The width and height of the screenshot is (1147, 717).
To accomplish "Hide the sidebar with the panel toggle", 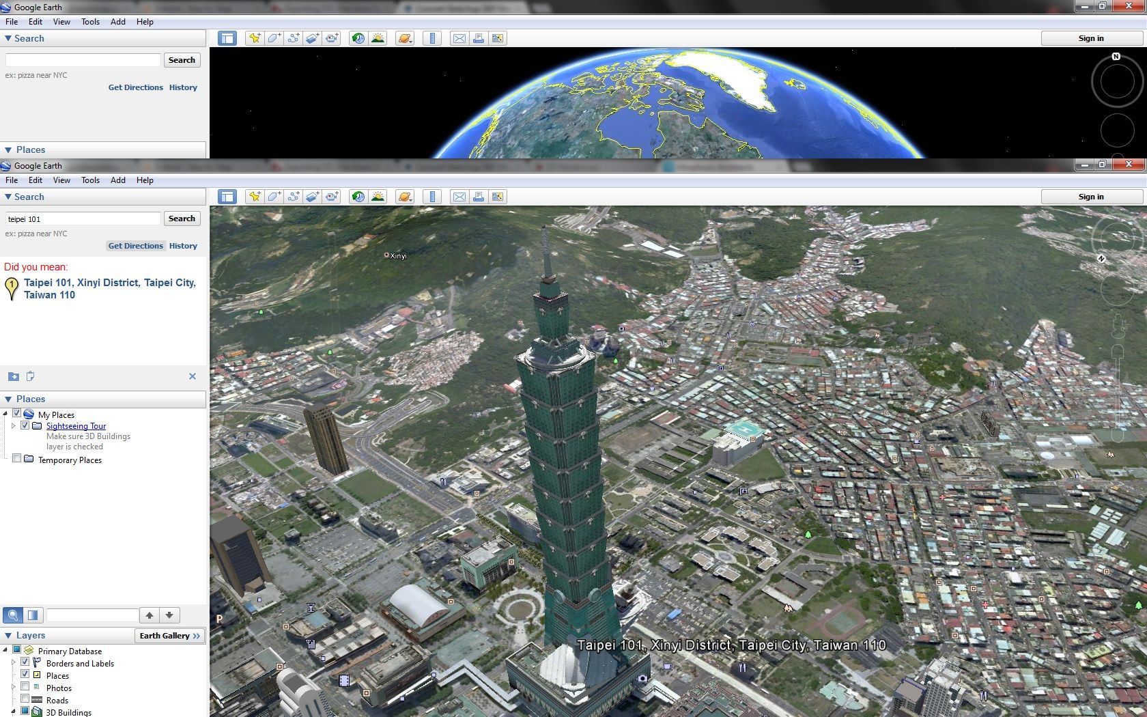I will [x=227, y=196].
